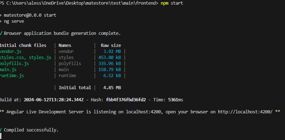The height and width of the screenshot is (140, 285).
Task: Click the terminal cursor block
Action: coord(1,136)
